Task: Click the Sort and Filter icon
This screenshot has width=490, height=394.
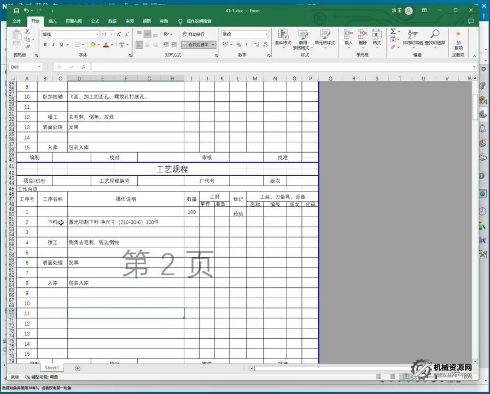Action: tap(412, 36)
